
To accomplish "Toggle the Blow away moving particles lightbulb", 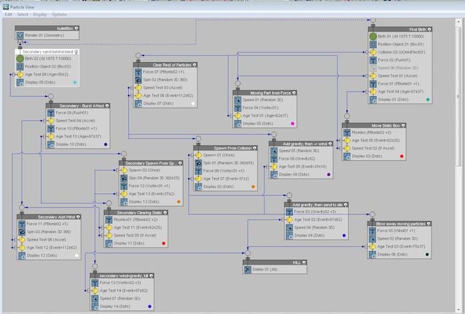I will click(x=429, y=224).
